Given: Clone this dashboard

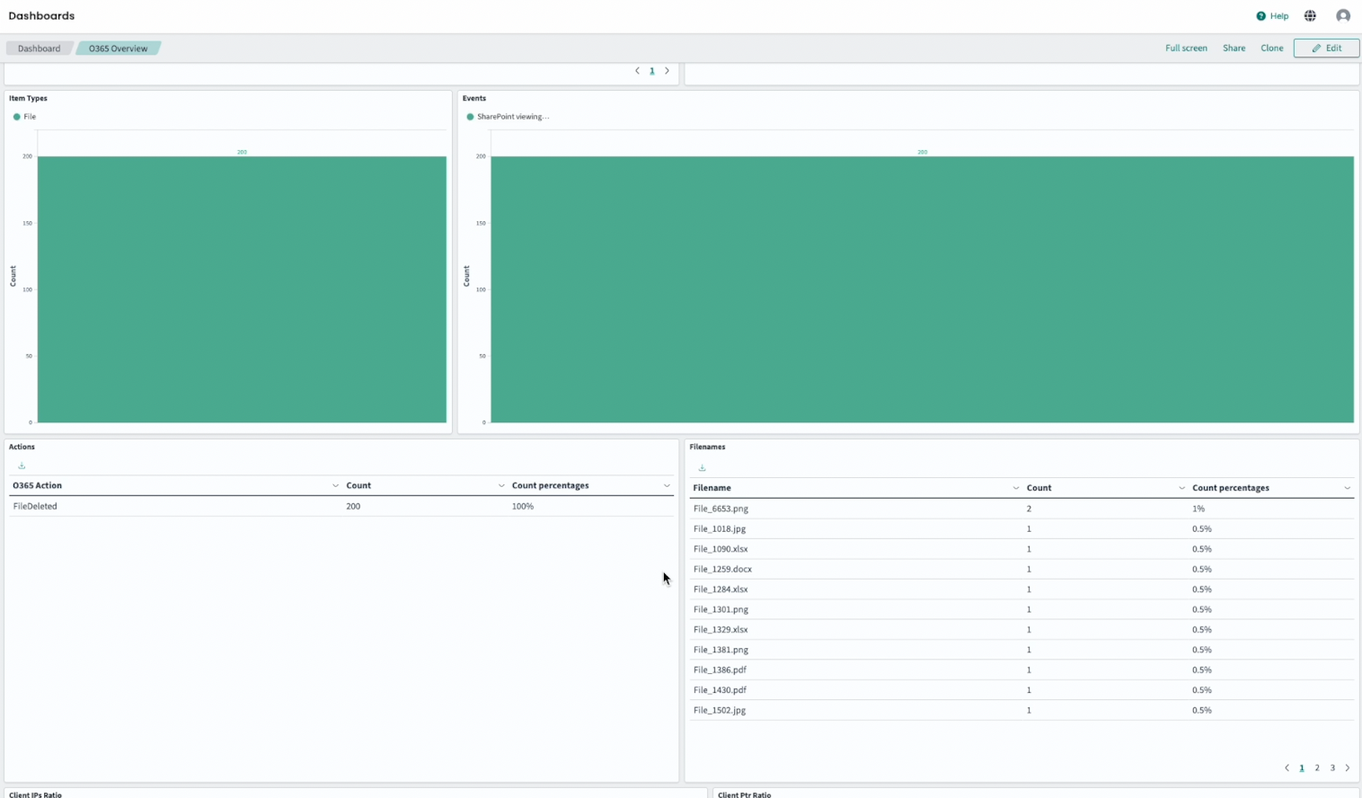Looking at the screenshot, I should 1271,49.
